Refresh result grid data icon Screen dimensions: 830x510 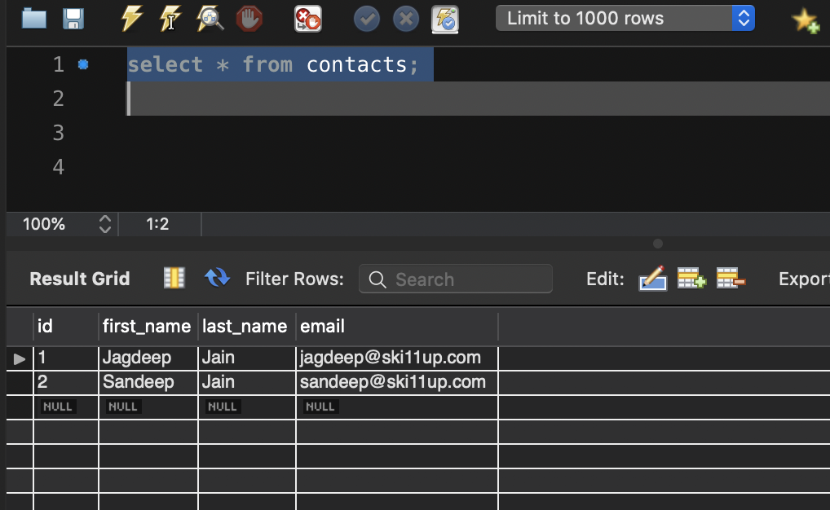point(217,279)
